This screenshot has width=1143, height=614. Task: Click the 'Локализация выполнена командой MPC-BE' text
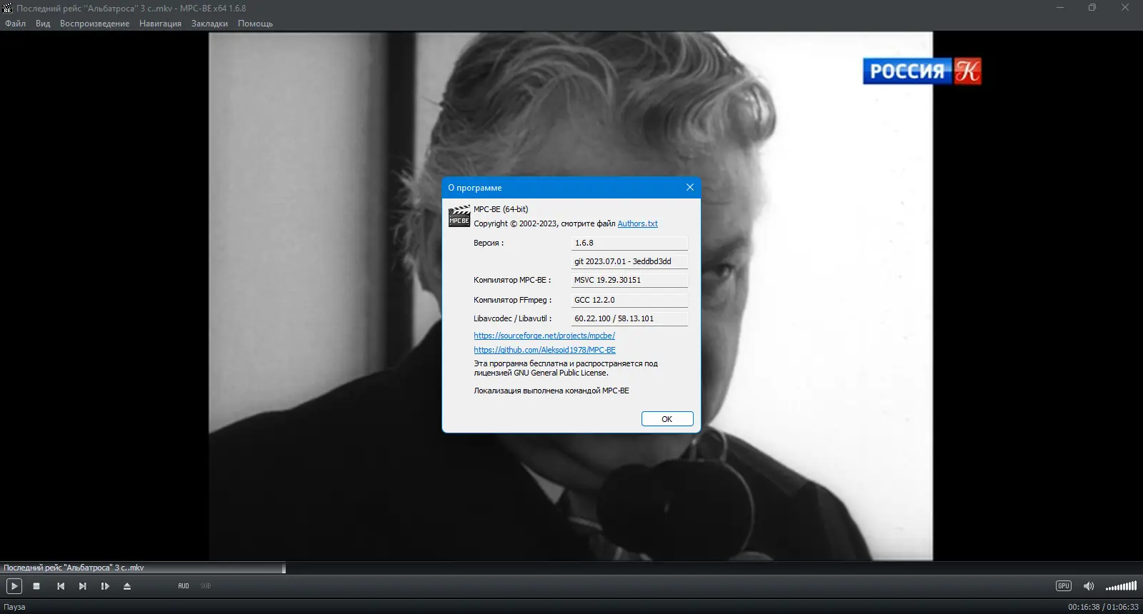tap(551, 391)
